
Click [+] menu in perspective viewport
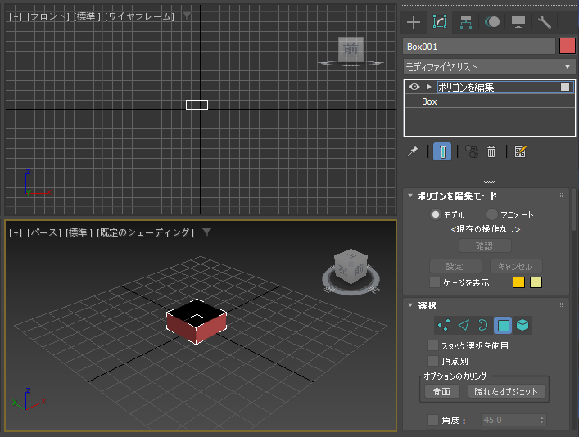16,232
